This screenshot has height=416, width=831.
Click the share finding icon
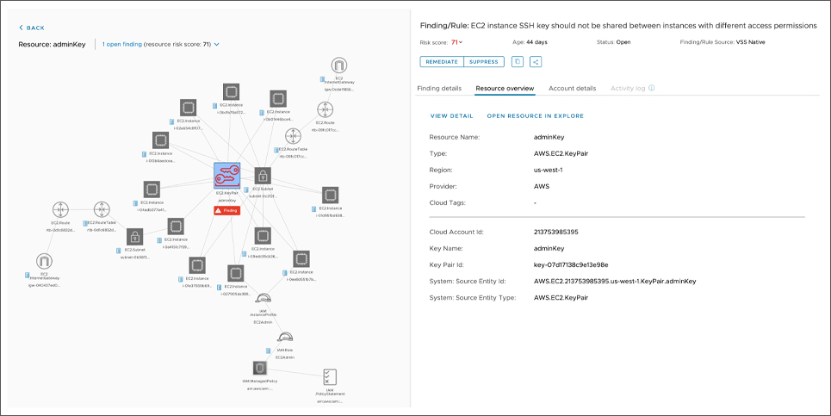(x=536, y=62)
